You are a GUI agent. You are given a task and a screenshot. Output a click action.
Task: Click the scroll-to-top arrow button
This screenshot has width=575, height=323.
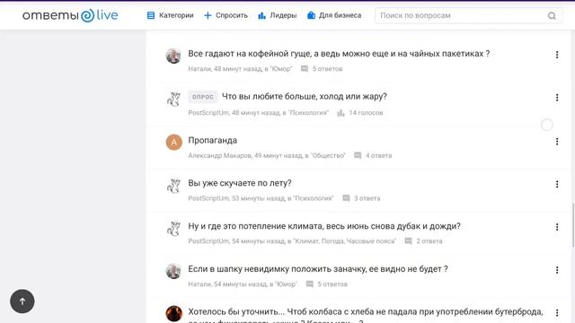pyautogui.click(x=22, y=301)
